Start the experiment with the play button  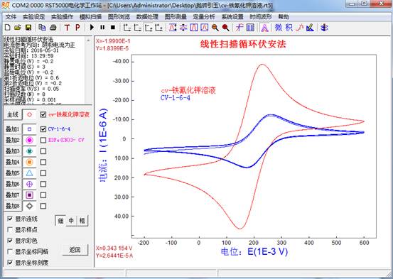pos(92,27)
